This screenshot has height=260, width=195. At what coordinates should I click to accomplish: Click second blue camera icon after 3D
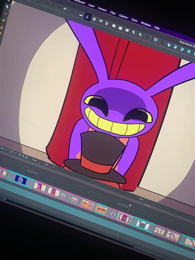click(176, 47)
